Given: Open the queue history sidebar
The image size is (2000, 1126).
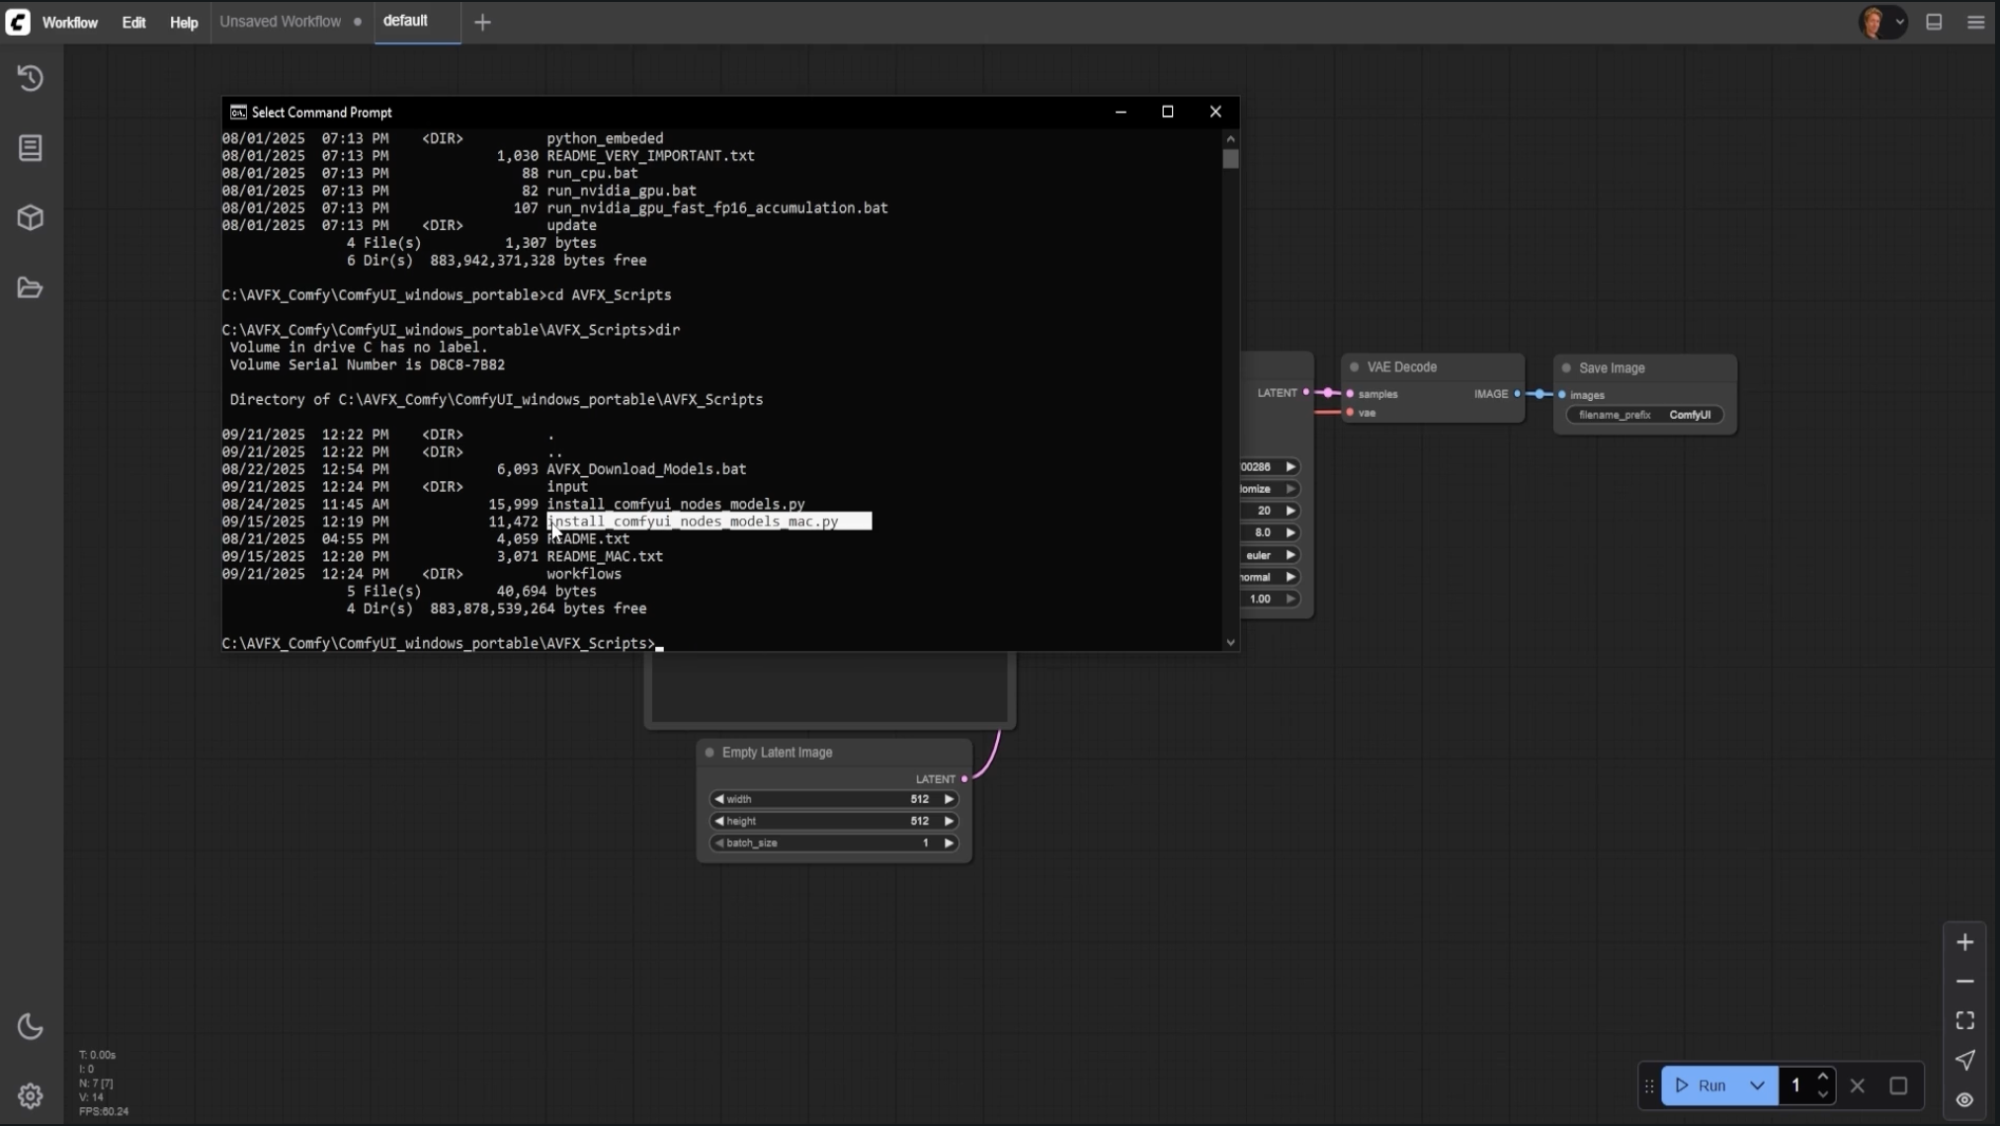Looking at the screenshot, I should pyautogui.click(x=30, y=78).
